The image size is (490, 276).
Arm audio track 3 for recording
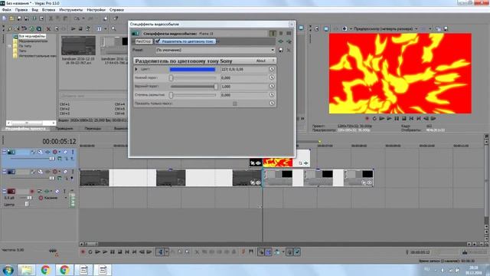click(32, 191)
